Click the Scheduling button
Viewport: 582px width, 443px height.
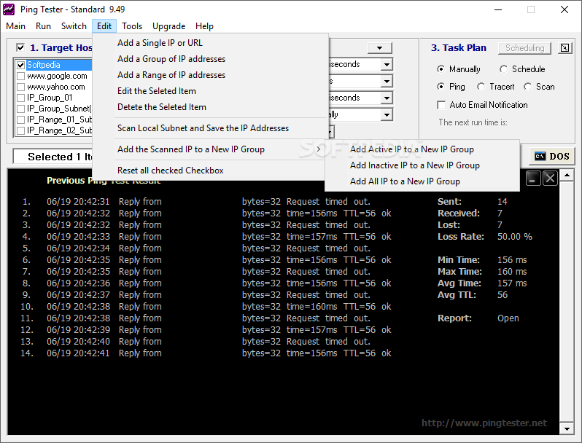coord(524,48)
